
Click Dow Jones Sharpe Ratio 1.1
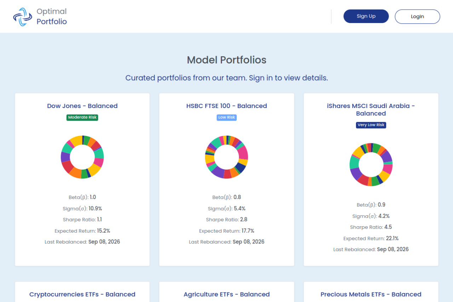pos(99,220)
